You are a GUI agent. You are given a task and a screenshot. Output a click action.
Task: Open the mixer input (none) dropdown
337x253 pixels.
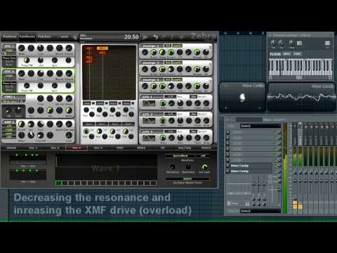260,126
